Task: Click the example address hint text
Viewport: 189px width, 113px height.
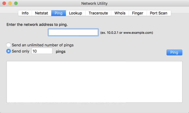Action: point(127,33)
